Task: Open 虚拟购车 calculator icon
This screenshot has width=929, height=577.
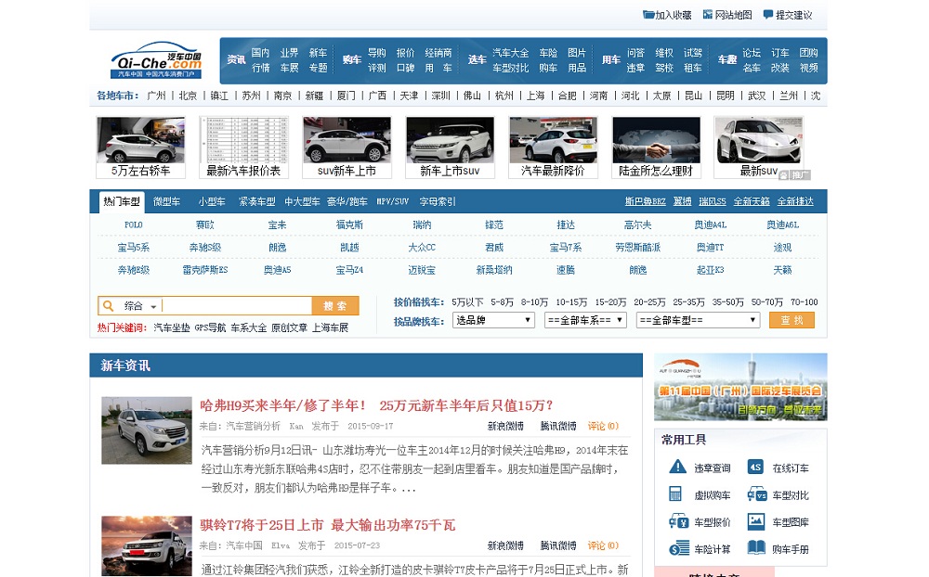Action: 675,494
